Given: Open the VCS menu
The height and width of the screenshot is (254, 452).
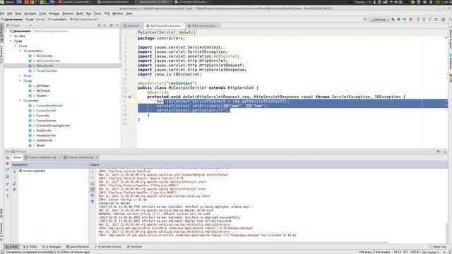Looking at the screenshot, I should [107, 13].
